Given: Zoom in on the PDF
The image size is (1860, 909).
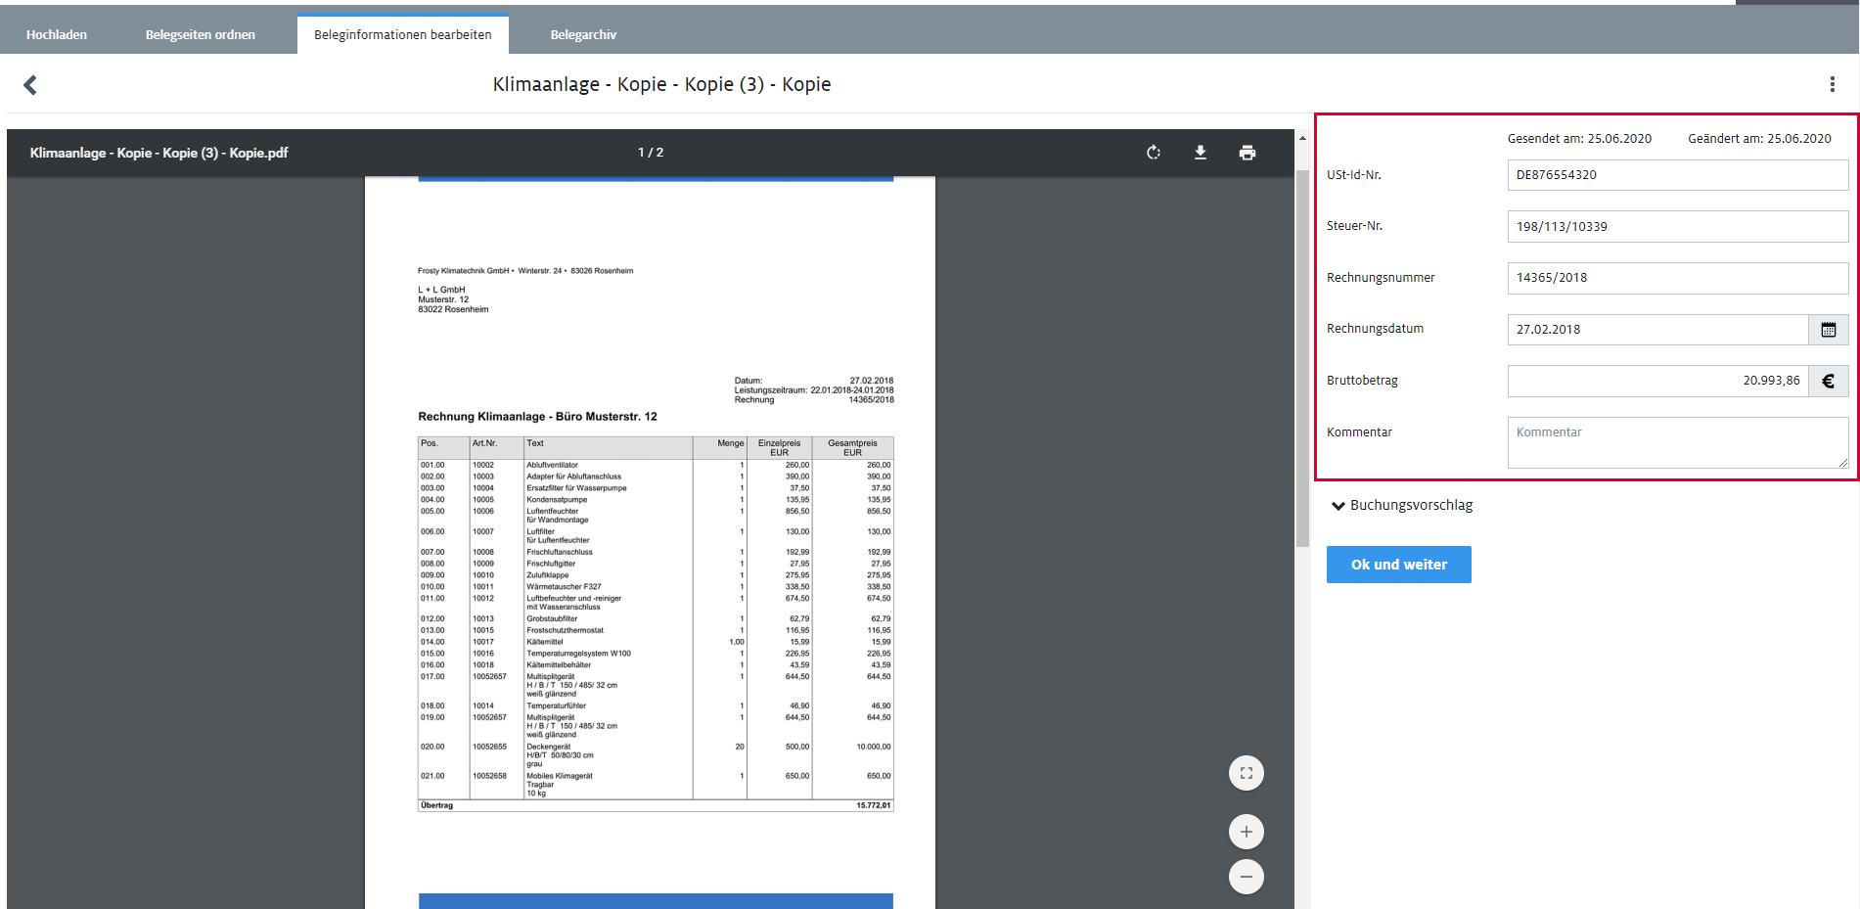Looking at the screenshot, I should point(1246,832).
